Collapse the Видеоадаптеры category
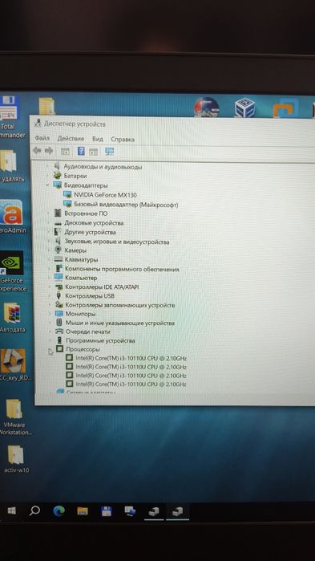315x561 pixels. pyautogui.click(x=48, y=185)
